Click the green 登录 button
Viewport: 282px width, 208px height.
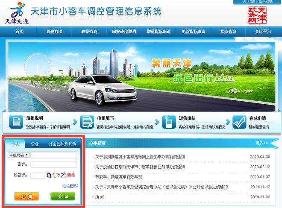click(62, 196)
